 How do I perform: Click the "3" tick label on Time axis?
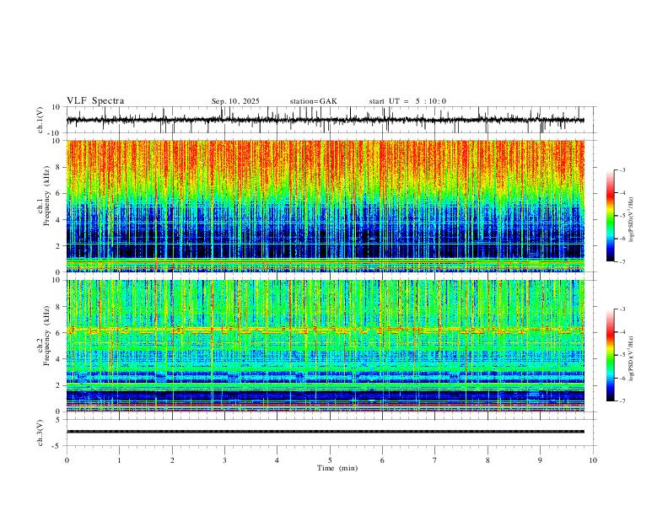224,460
